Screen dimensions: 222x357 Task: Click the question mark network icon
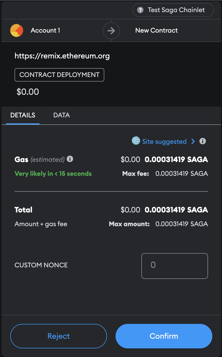point(140,10)
